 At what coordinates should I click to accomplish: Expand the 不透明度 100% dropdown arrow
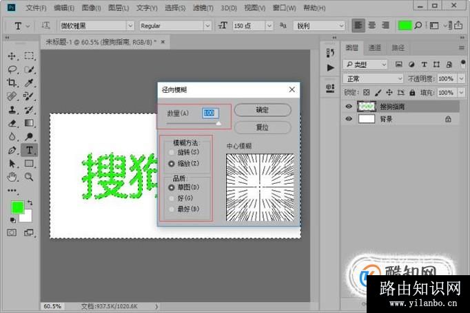point(462,78)
